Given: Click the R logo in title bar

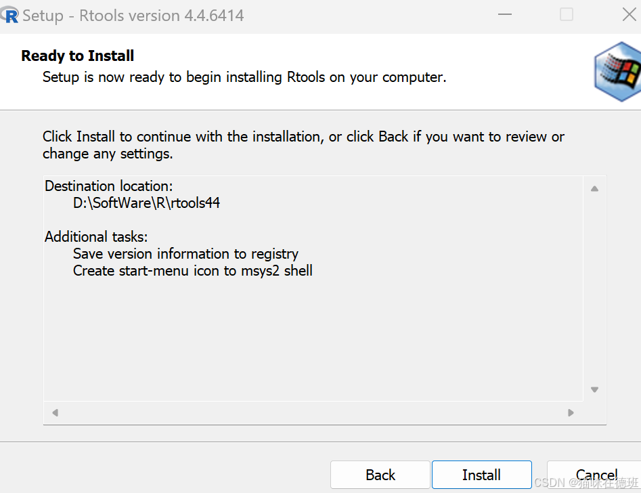Looking at the screenshot, I should (9, 15).
